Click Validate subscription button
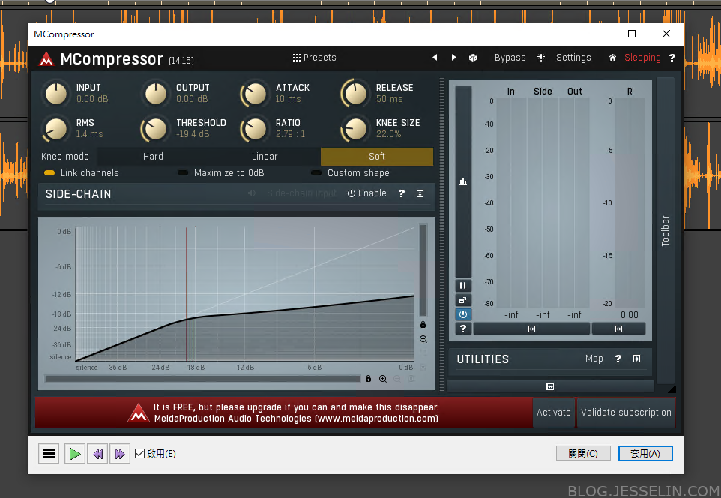Viewport: 721px width, 498px height. [626, 412]
